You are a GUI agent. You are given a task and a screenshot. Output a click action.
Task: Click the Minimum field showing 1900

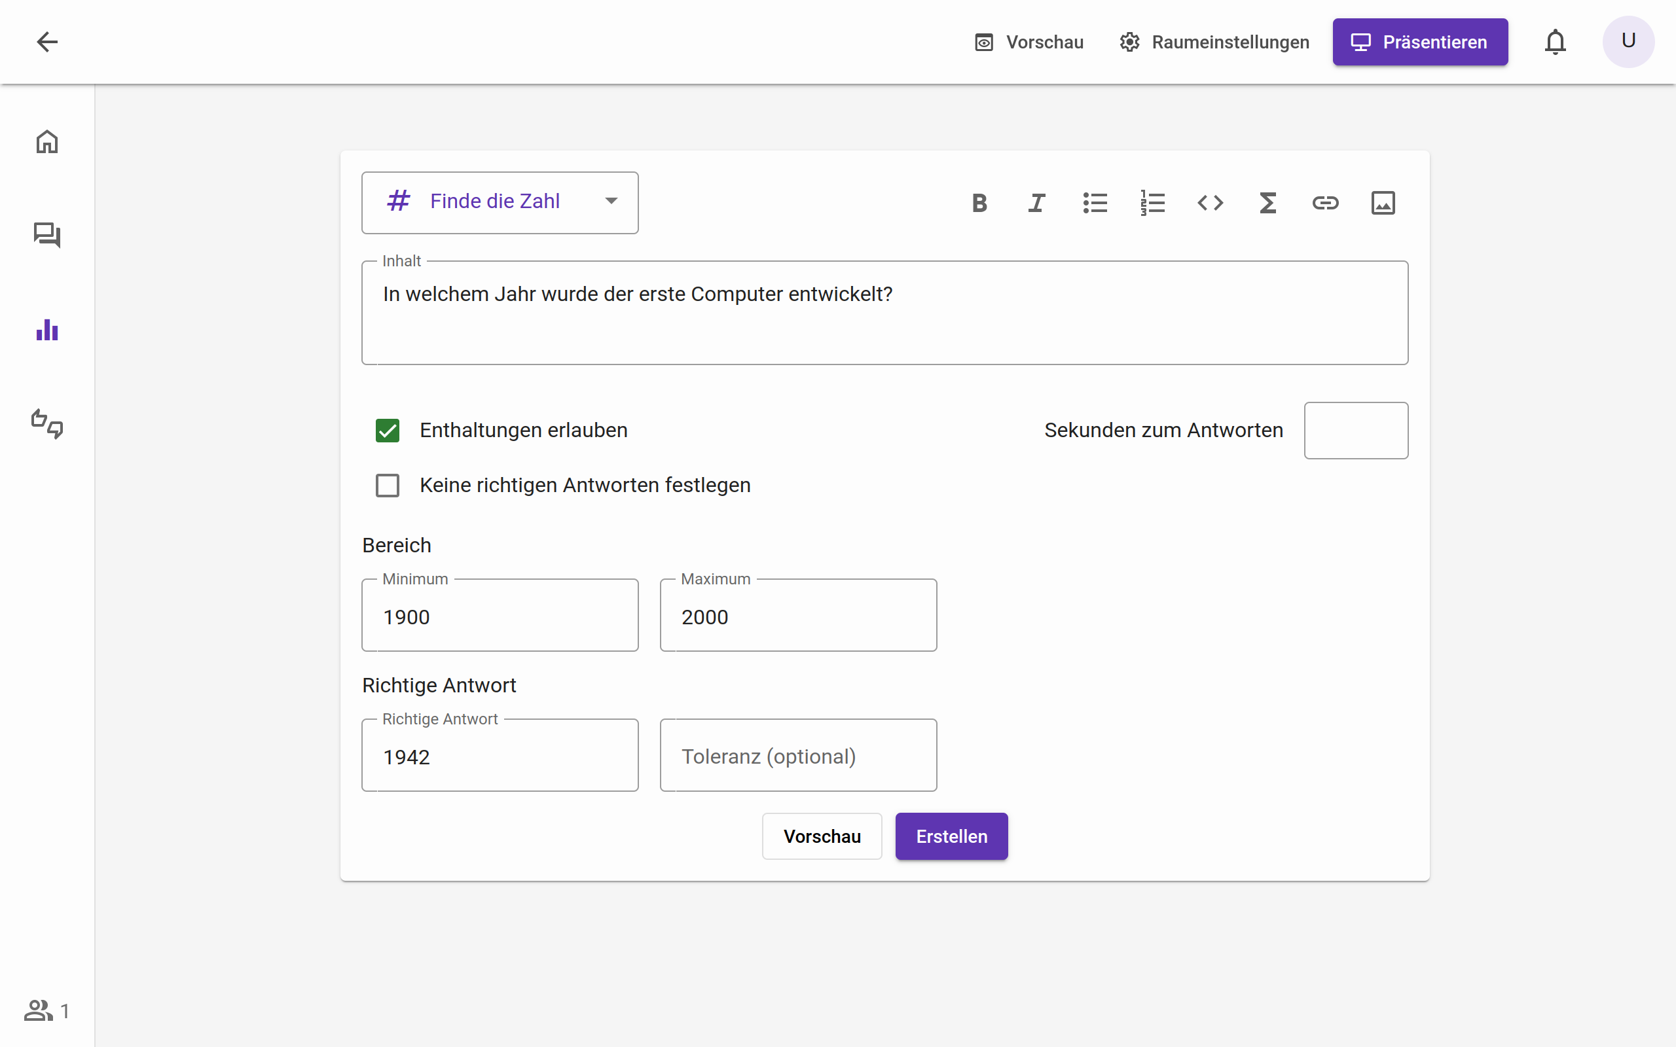(x=500, y=616)
